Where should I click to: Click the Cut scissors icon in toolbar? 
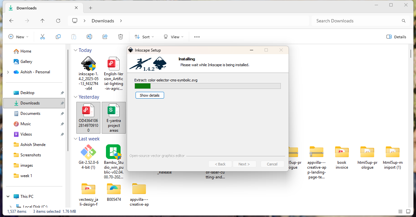(43, 37)
